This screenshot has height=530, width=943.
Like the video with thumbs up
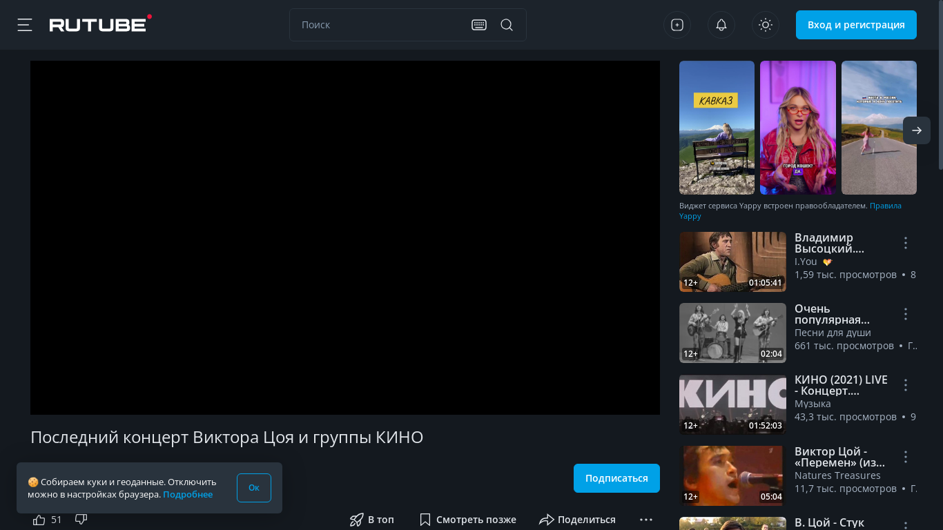tap(39, 520)
